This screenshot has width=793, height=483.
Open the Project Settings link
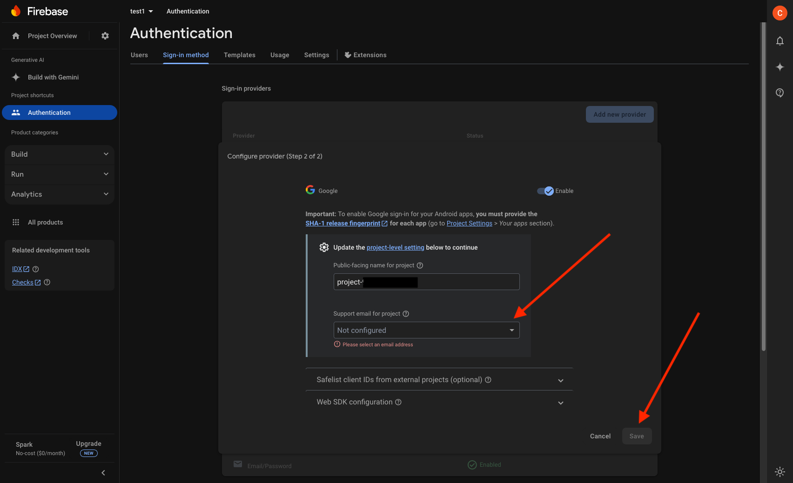pyautogui.click(x=469, y=224)
